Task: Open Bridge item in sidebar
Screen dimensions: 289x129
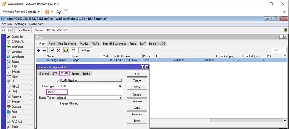Action: coord(15,62)
